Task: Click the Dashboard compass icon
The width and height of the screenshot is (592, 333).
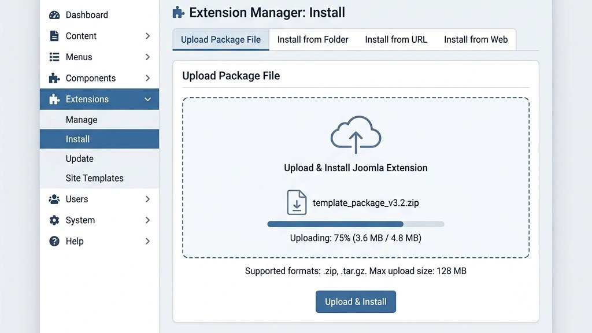Action: (x=54, y=14)
